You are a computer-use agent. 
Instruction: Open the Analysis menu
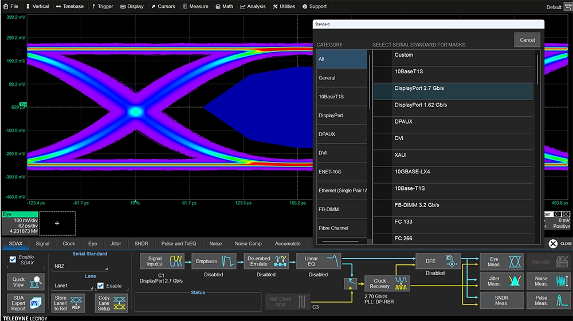(253, 6)
